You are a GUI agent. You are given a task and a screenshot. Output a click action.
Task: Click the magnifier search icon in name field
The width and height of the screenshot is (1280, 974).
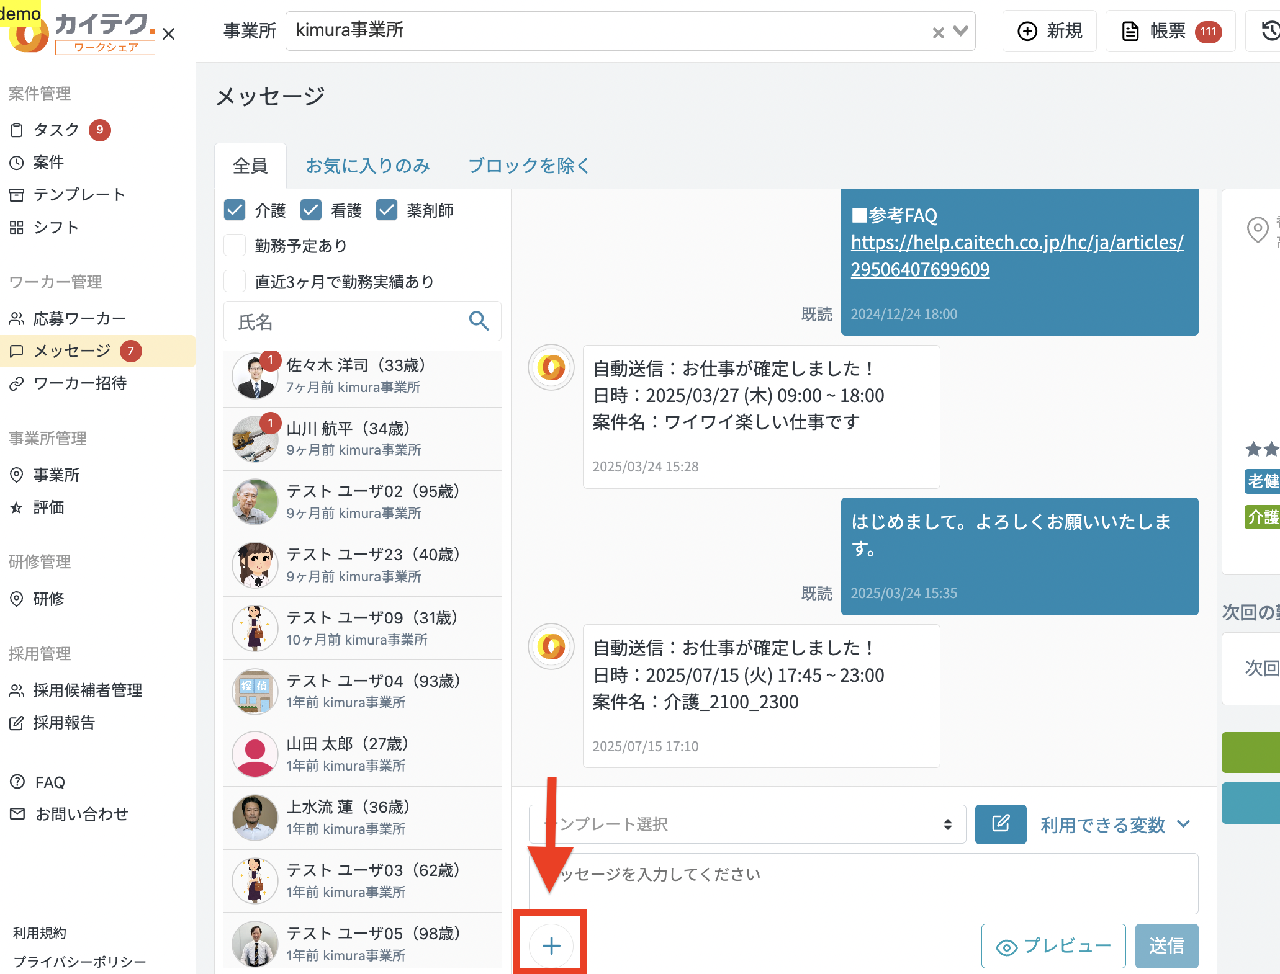tap(479, 321)
